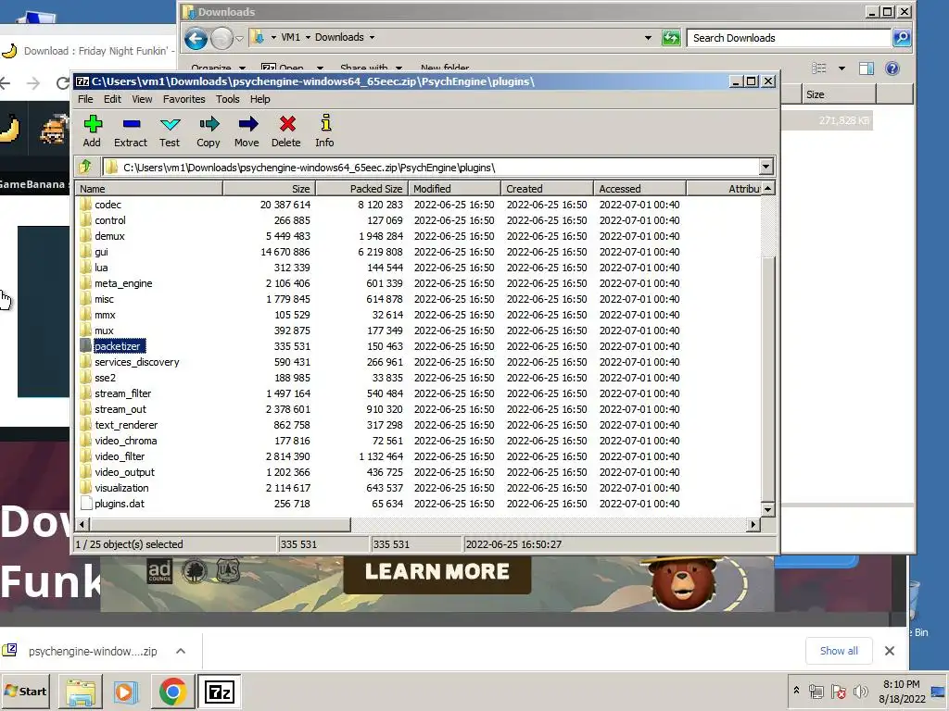Screen dimensions: 949x711
Task: Click the Size column header in Downloads
Action: point(839,94)
